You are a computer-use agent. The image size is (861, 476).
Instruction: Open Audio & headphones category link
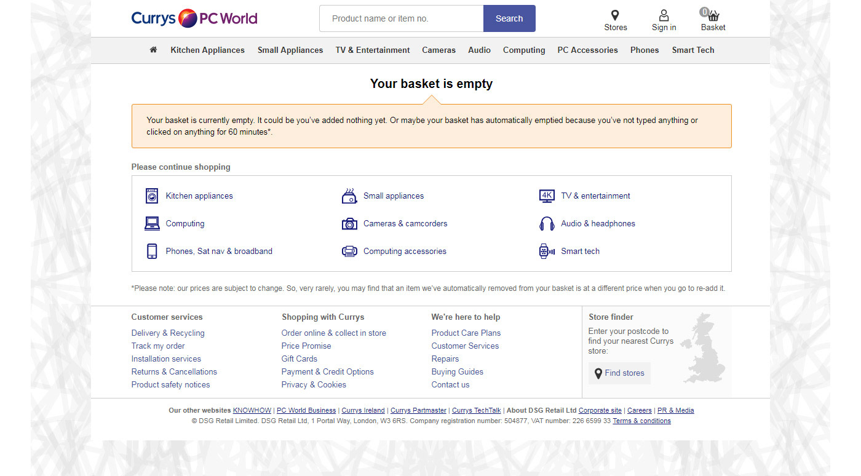[598, 224]
